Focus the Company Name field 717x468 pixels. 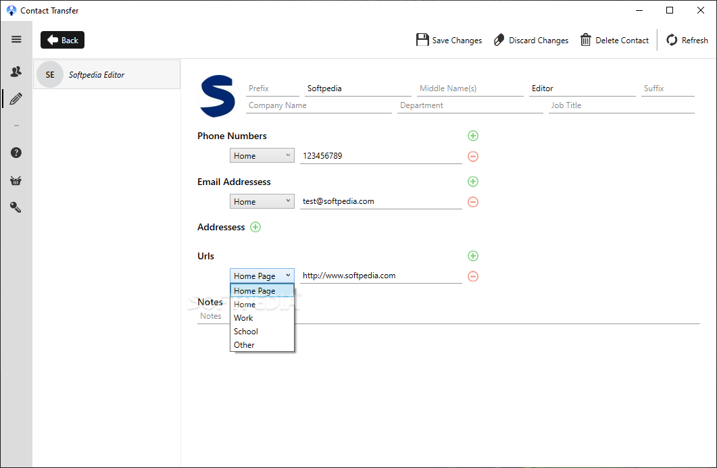(x=319, y=105)
